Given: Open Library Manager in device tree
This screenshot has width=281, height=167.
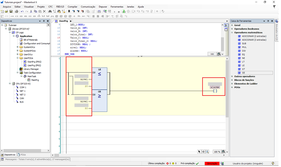Looking at the screenshot, I should pos(31,69).
